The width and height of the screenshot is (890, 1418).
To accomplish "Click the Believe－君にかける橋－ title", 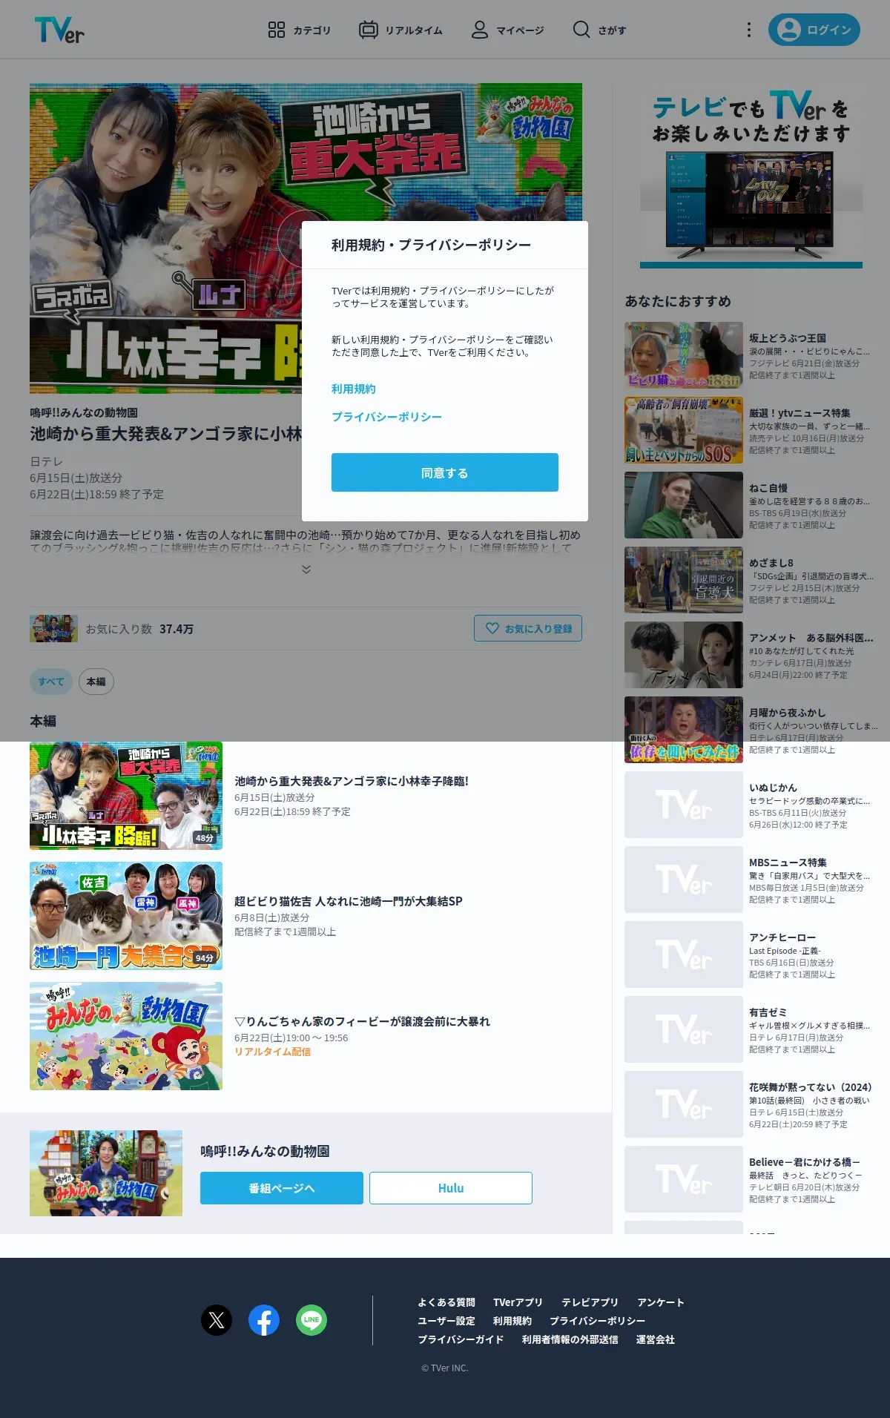I will point(805,1162).
